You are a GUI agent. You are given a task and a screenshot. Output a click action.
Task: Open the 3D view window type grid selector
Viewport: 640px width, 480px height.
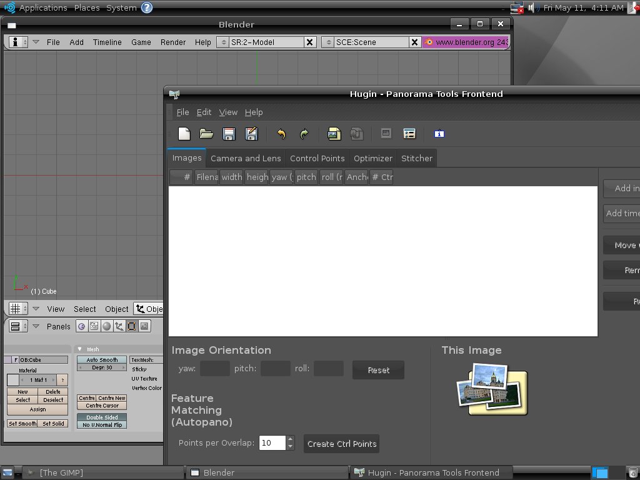click(18, 309)
